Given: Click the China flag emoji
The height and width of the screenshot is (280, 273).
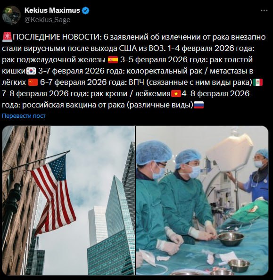Looking at the screenshot, I should 33,82.
